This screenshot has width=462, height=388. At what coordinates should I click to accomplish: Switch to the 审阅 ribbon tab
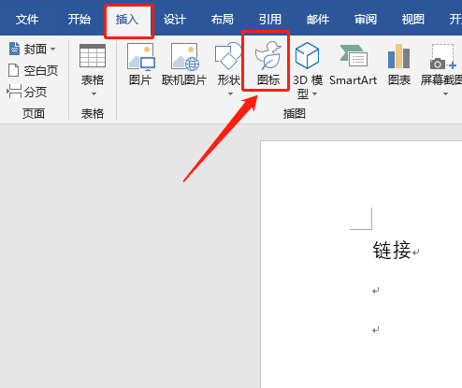(366, 20)
